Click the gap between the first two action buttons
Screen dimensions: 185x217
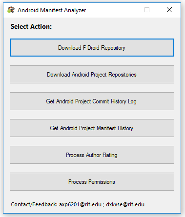(92, 61)
